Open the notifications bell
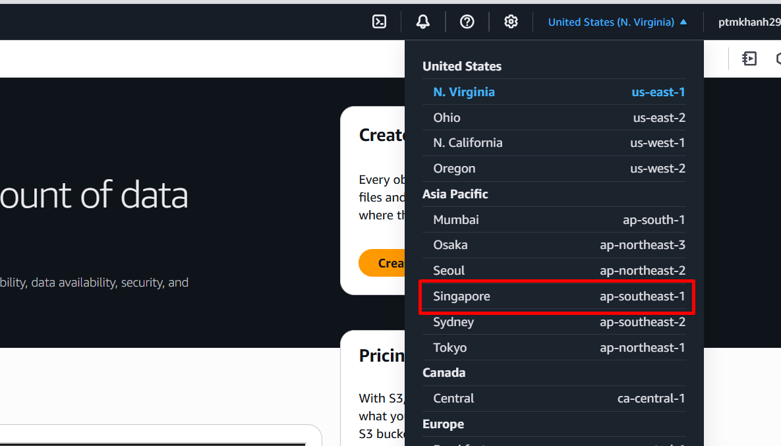Viewport: 781px width, 446px height. pos(423,22)
